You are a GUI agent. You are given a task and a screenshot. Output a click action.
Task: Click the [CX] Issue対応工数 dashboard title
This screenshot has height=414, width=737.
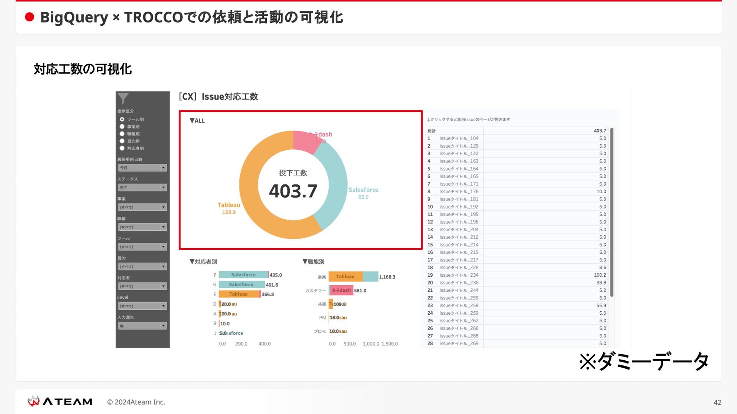[x=219, y=97]
